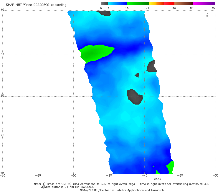Click the dark patch on the swath's top edge
This screenshot has height=192, width=218.
pyautogui.click(x=104, y=13)
